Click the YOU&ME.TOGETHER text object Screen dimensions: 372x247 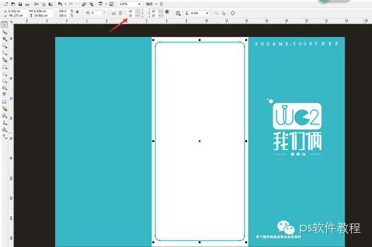pos(297,44)
